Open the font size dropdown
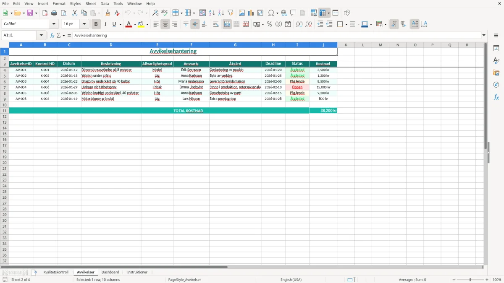 pyautogui.click(x=84, y=24)
